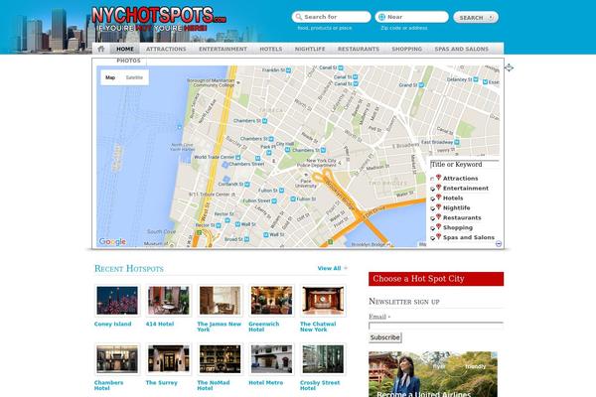Toggle the Spas and Salons checkbox
596x397 pixels.
[432, 238]
